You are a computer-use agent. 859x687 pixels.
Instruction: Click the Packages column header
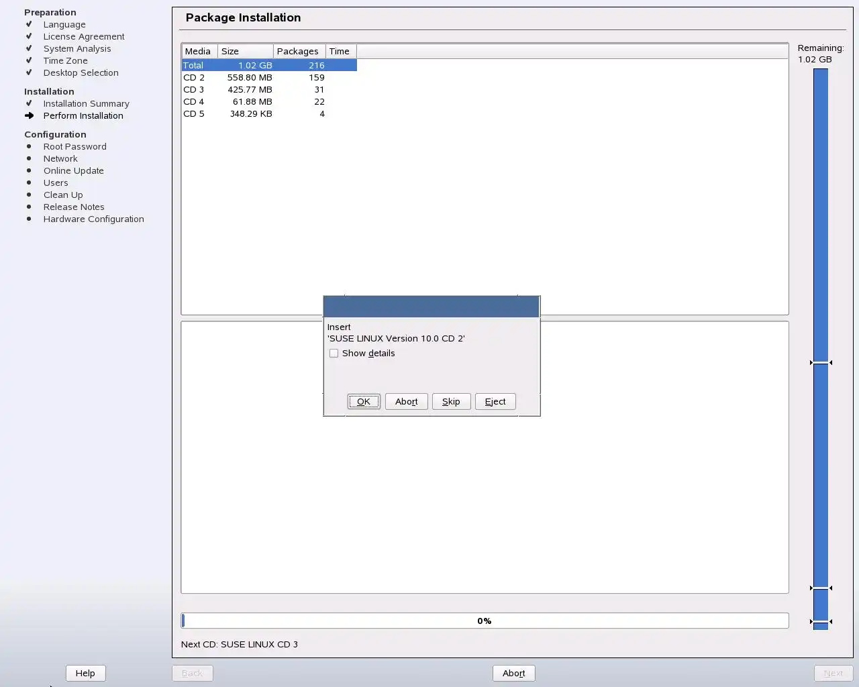299,51
